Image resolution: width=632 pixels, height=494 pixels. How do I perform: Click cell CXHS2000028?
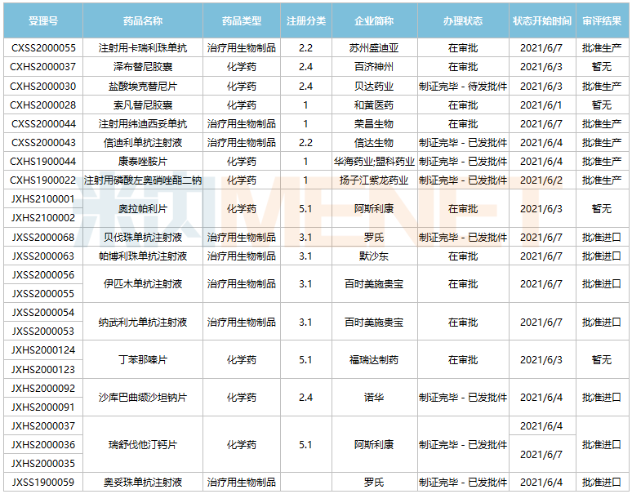click(x=43, y=105)
